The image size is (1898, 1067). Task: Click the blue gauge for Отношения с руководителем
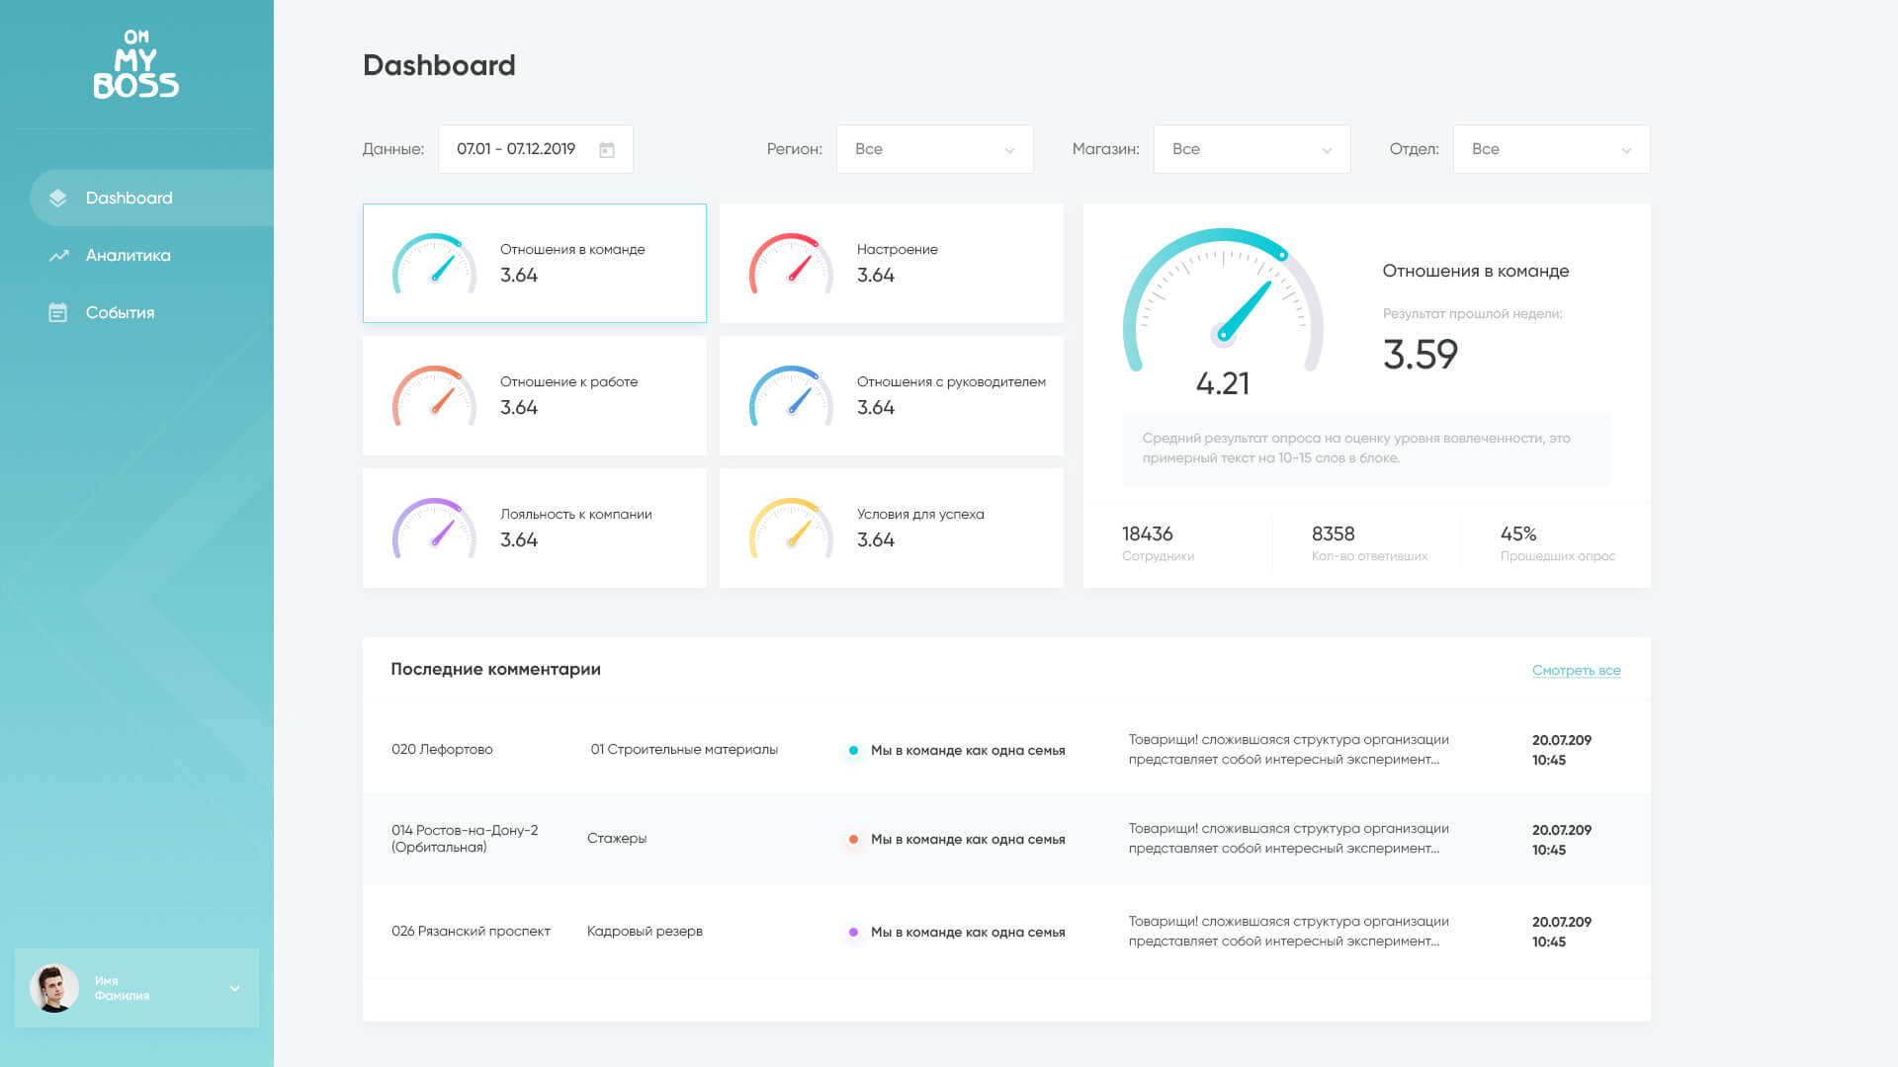791,395
